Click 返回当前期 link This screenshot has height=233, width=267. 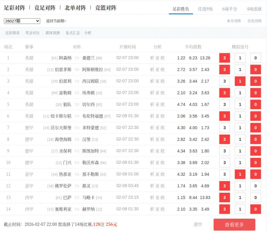click(56, 21)
